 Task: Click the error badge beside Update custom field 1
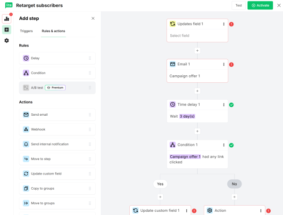(194, 211)
